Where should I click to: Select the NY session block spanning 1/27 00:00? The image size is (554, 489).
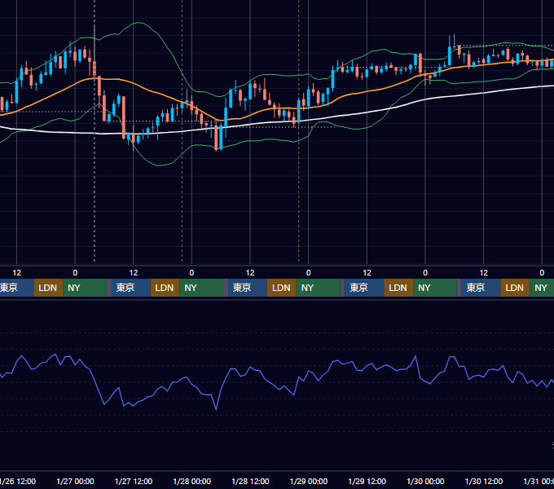point(85,288)
